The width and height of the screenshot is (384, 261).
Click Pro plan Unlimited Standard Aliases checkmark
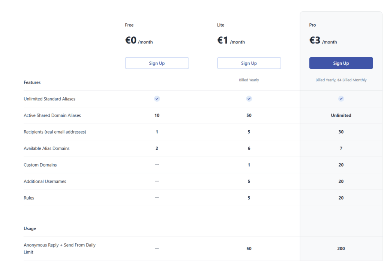click(341, 98)
